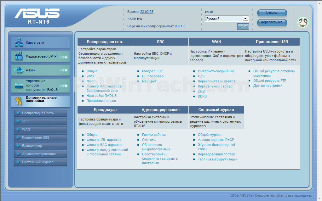The image size is (322, 201).
Task: Open the Система link
Action: (x=149, y=140)
